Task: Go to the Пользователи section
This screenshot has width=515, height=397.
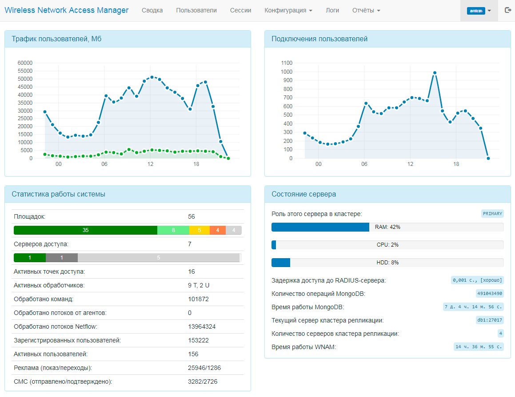Action: [196, 11]
